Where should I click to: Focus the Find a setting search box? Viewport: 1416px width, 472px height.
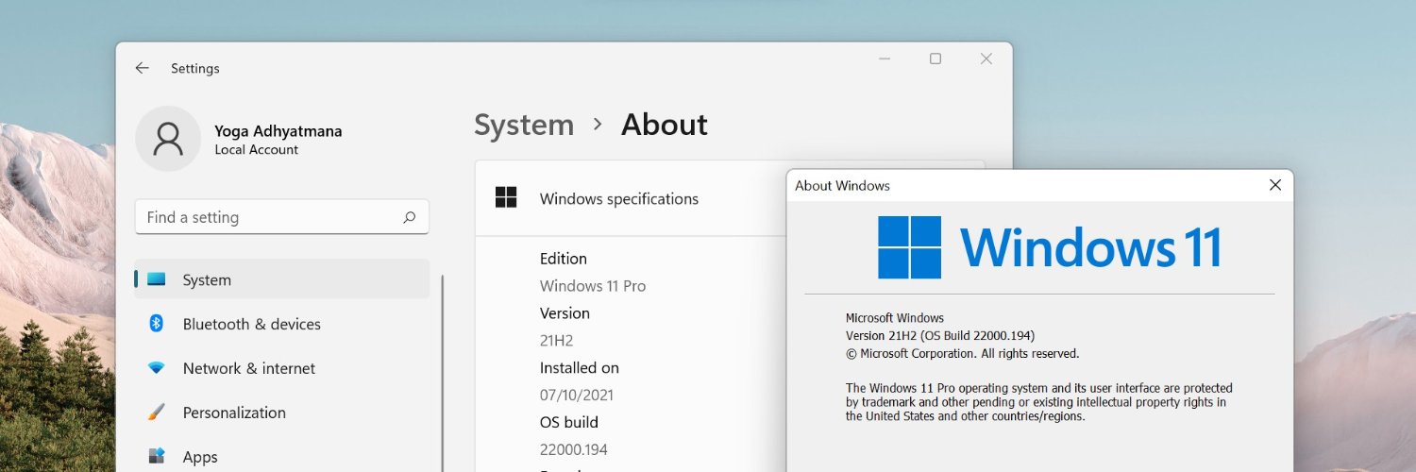(282, 217)
